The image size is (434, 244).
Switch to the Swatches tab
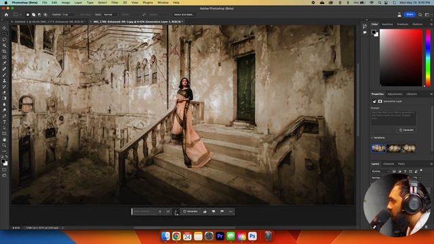[387, 24]
